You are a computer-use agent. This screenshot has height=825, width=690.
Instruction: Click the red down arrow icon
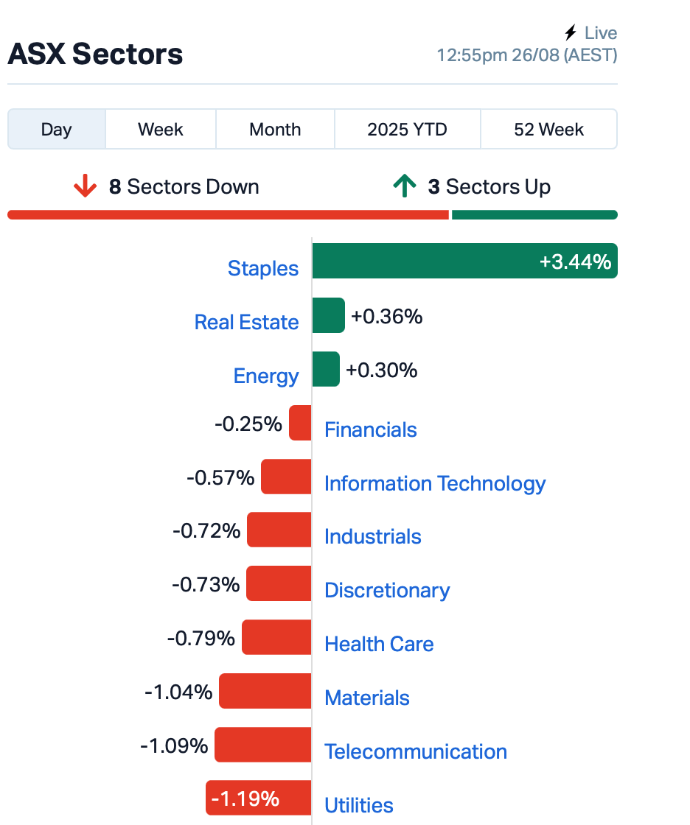tap(86, 186)
